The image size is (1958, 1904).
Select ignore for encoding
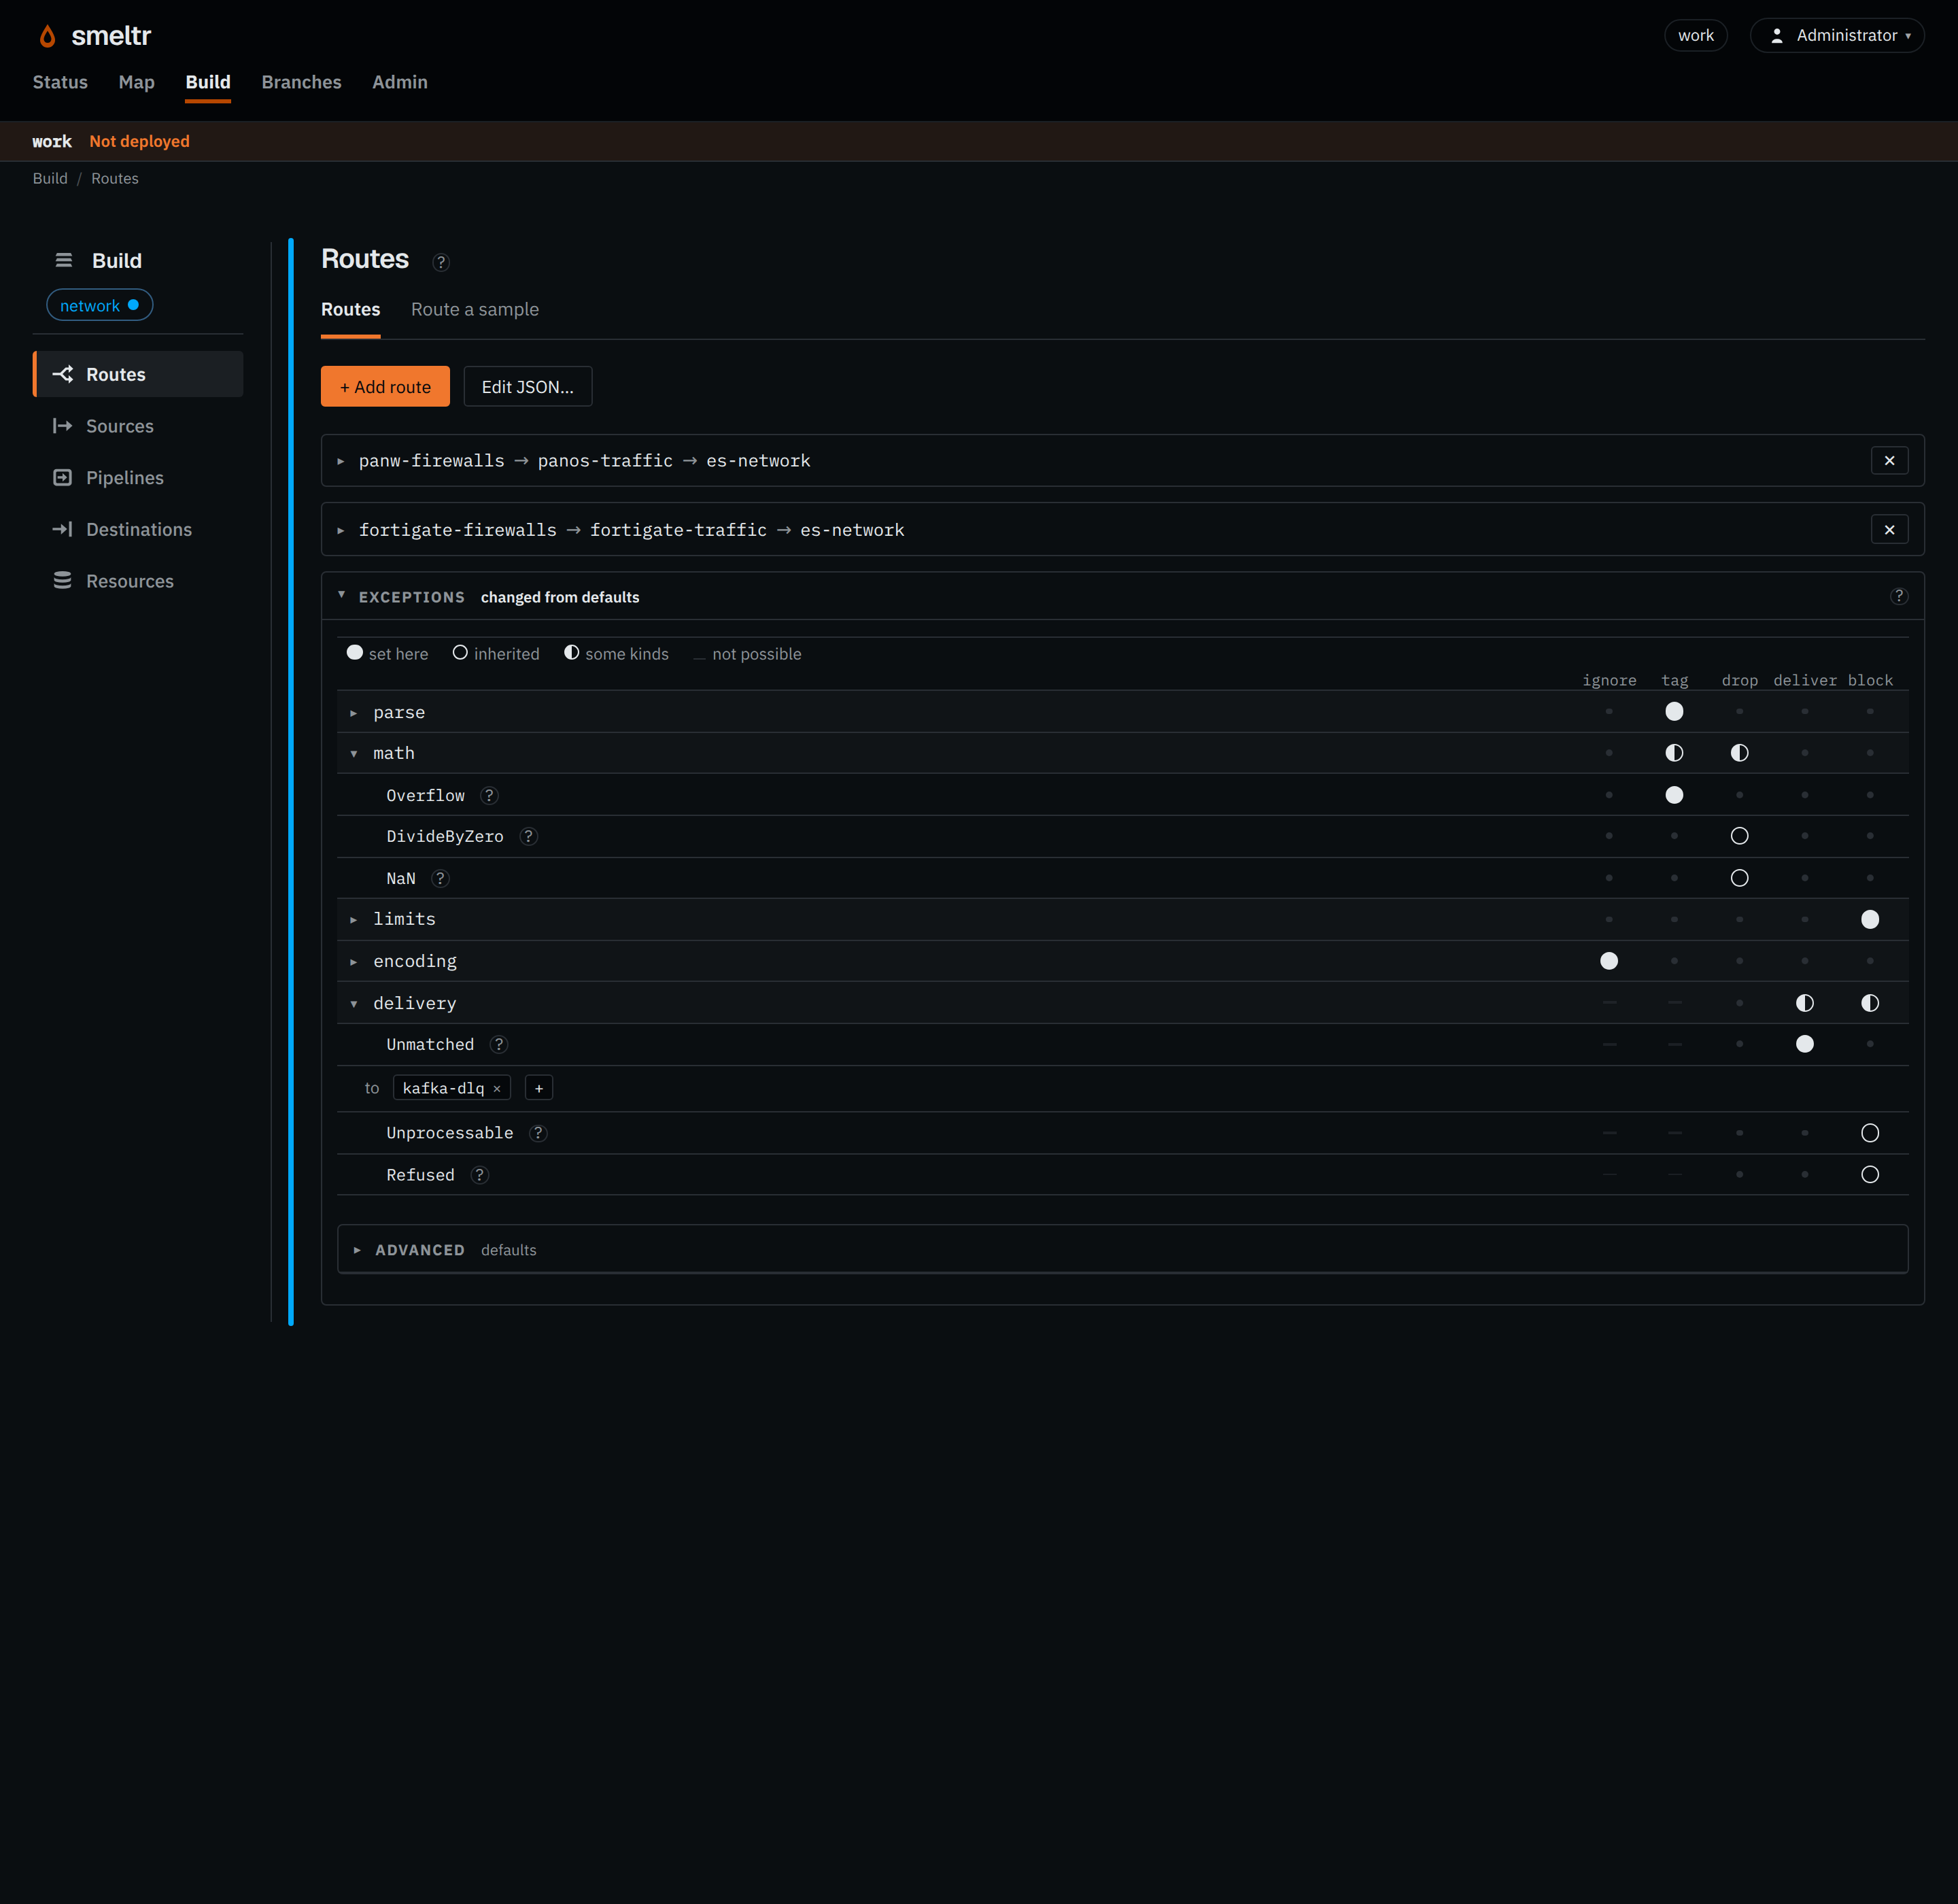click(1609, 961)
